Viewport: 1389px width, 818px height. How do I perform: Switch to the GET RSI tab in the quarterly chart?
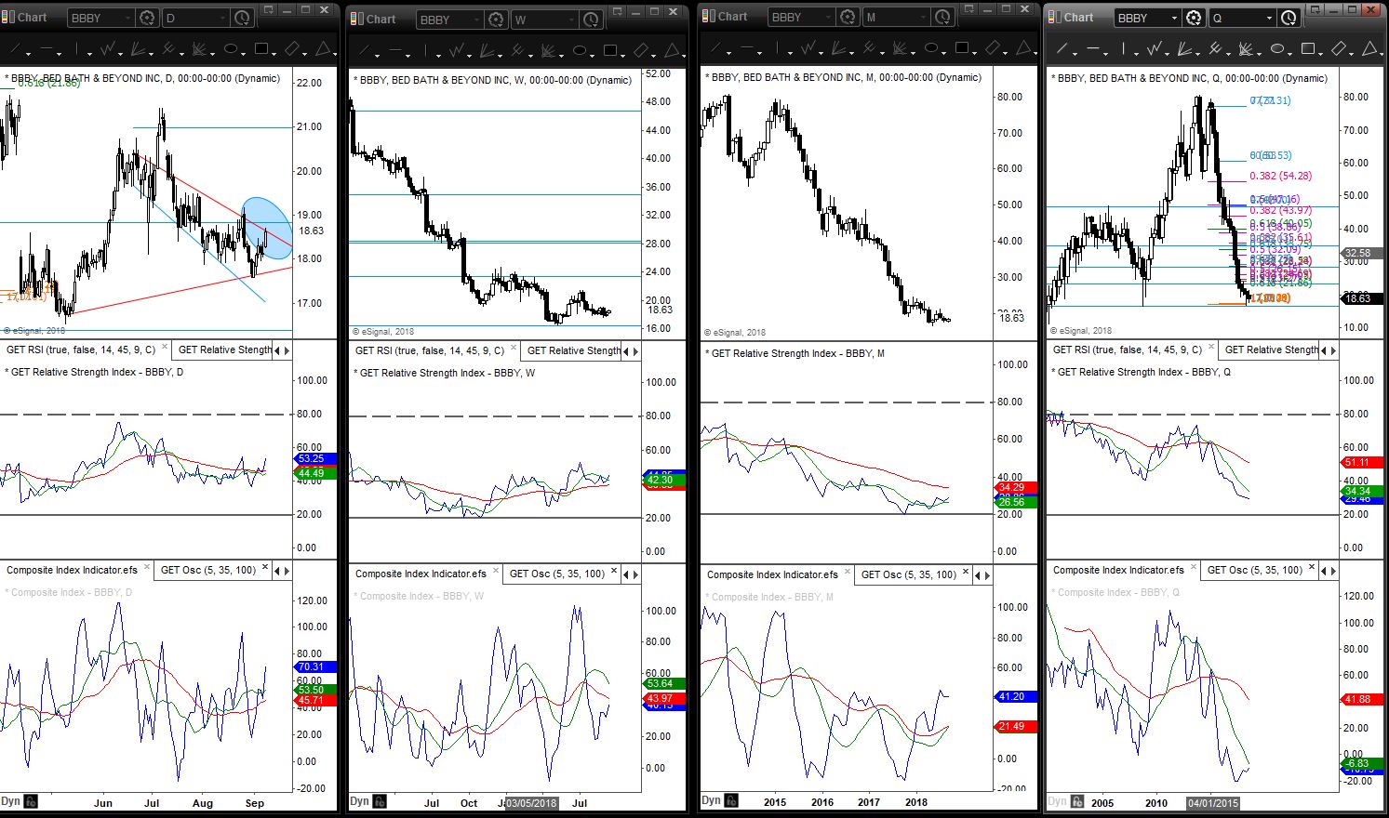tap(1128, 350)
